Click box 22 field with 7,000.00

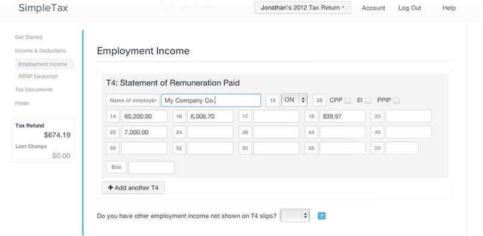pyautogui.click(x=144, y=132)
